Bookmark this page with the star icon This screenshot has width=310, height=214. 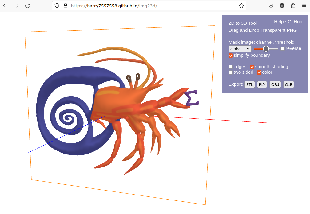coord(242,6)
